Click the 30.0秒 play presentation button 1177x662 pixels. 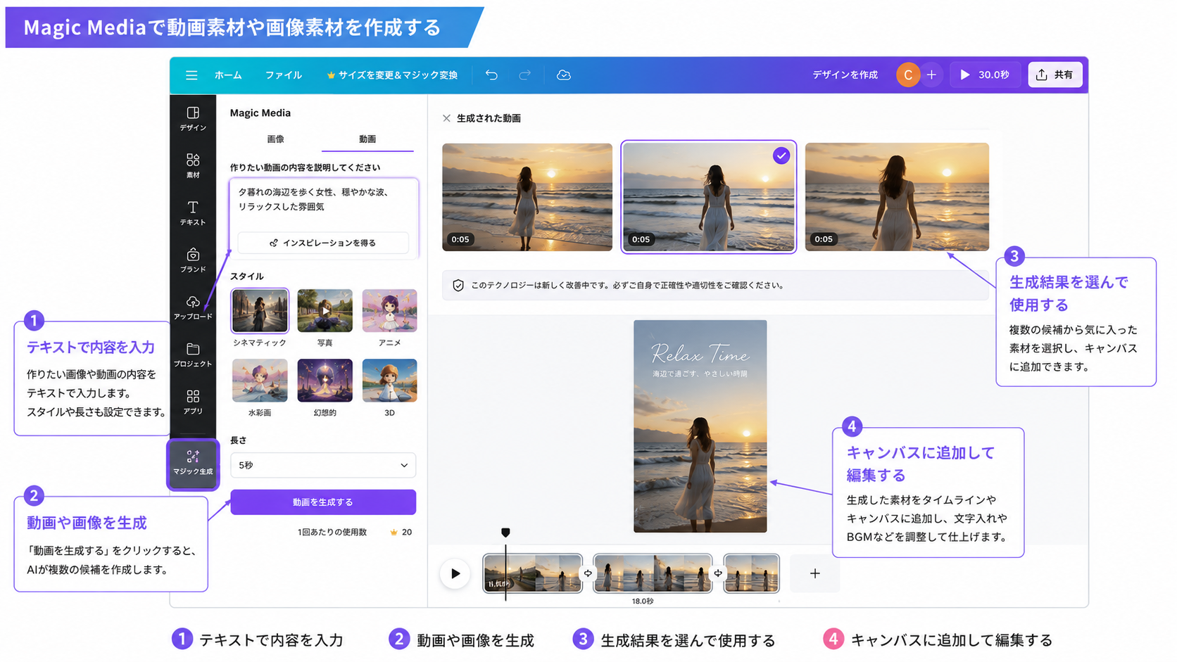985,75
